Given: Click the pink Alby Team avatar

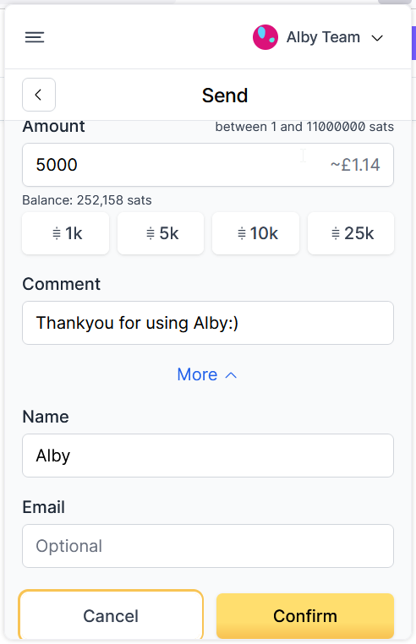Looking at the screenshot, I should 265,37.
